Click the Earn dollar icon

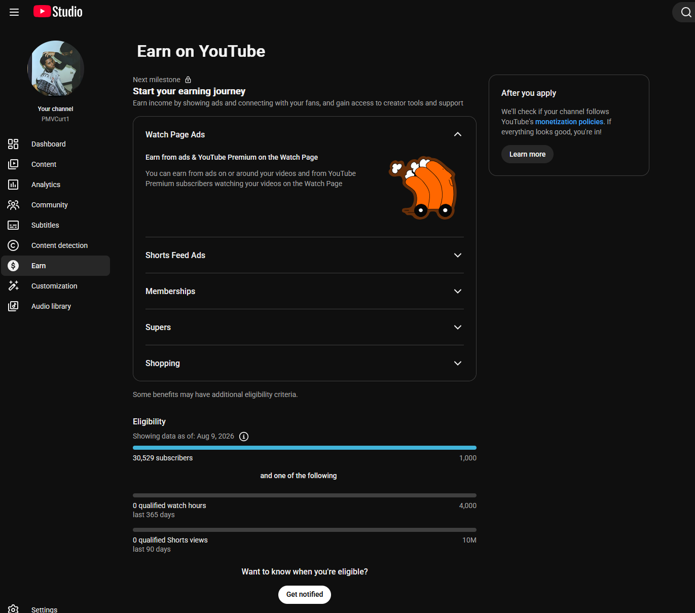coord(13,266)
